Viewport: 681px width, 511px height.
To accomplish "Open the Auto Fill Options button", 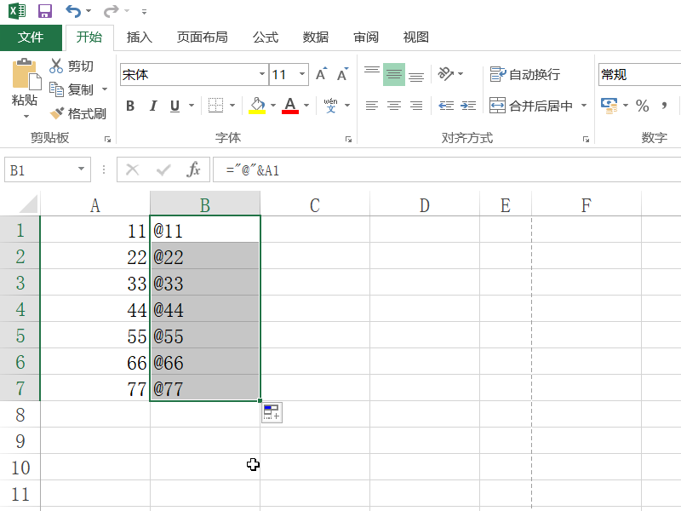I will tap(272, 412).
